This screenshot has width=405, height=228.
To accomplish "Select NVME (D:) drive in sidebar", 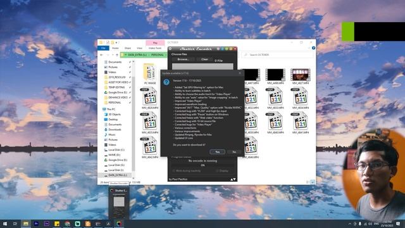I will (115, 155).
